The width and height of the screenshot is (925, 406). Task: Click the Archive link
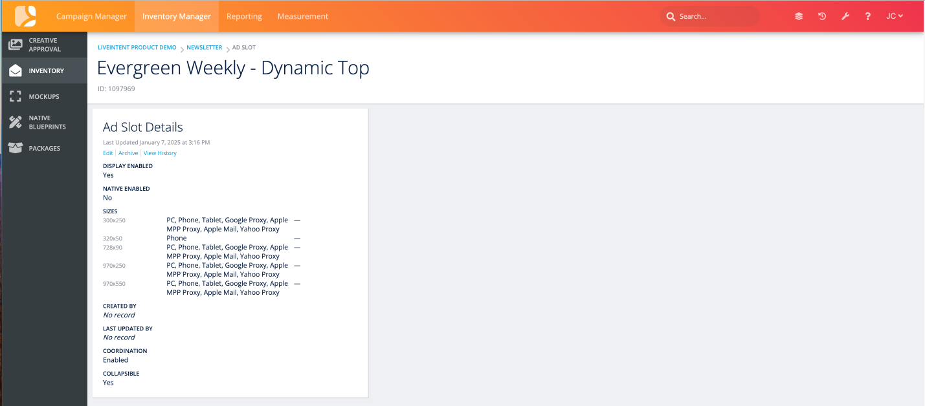[x=128, y=153]
